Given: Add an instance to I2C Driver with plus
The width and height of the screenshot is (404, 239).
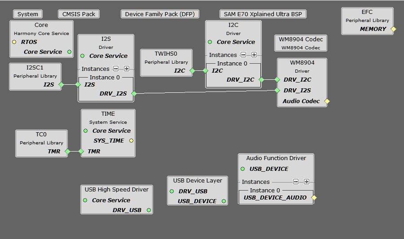Looking at the screenshot, I should click(254, 55).
